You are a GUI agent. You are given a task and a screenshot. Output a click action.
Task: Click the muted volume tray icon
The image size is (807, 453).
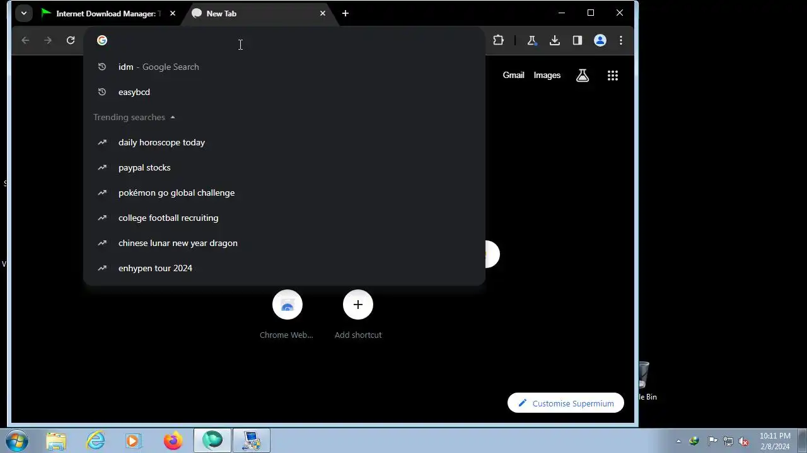click(744, 441)
